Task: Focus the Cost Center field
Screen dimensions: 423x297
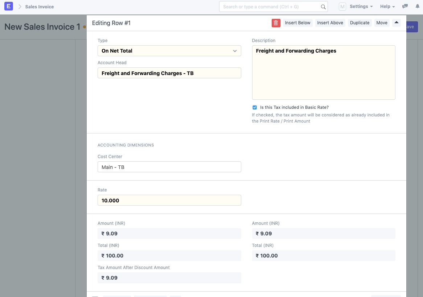Action: pyautogui.click(x=169, y=167)
